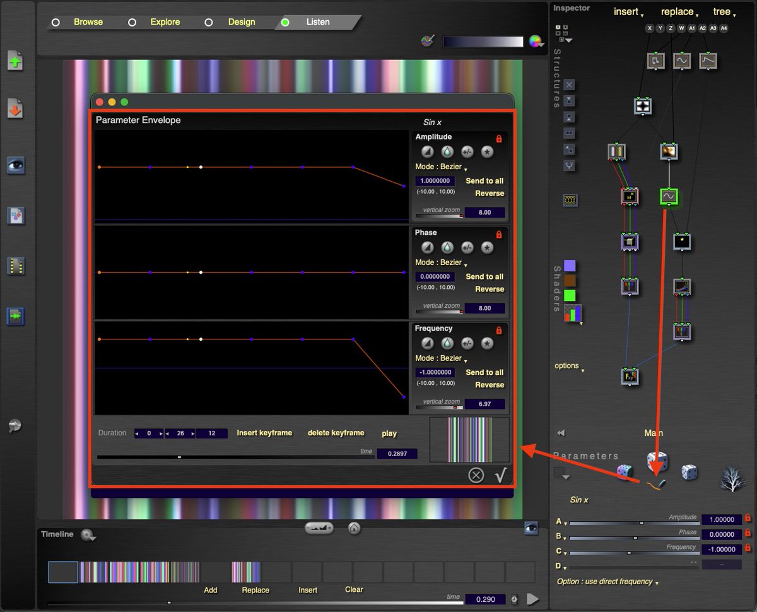Click the Timeline gear icon
The width and height of the screenshot is (757, 612).
pyautogui.click(x=88, y=535)
